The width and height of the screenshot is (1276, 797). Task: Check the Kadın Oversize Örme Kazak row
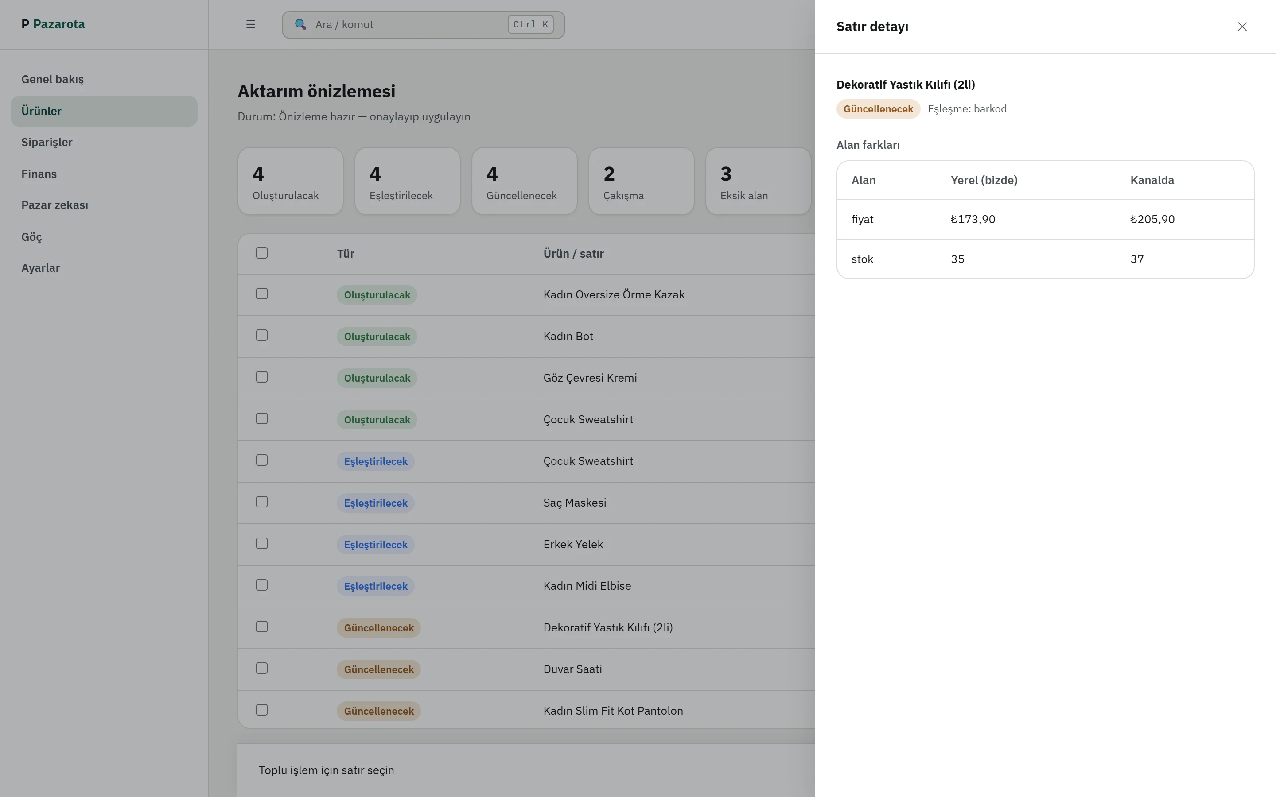261,294
